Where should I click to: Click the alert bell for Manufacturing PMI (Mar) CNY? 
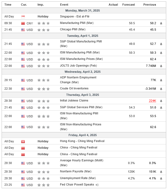161,23
